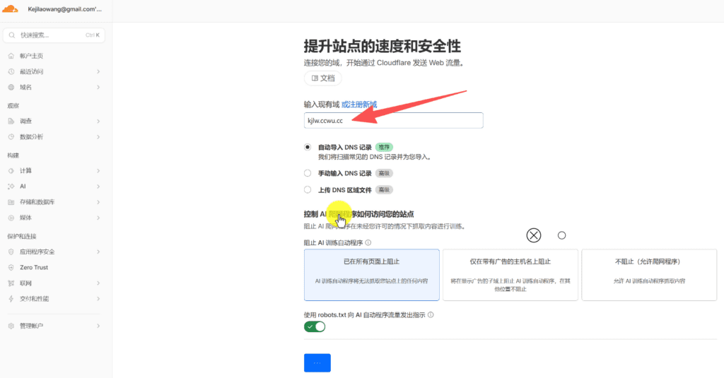The image size is (724, 378).
Task: Click the info icon beside 阻止 AI 训练自动程序
Action: (368, 243)
